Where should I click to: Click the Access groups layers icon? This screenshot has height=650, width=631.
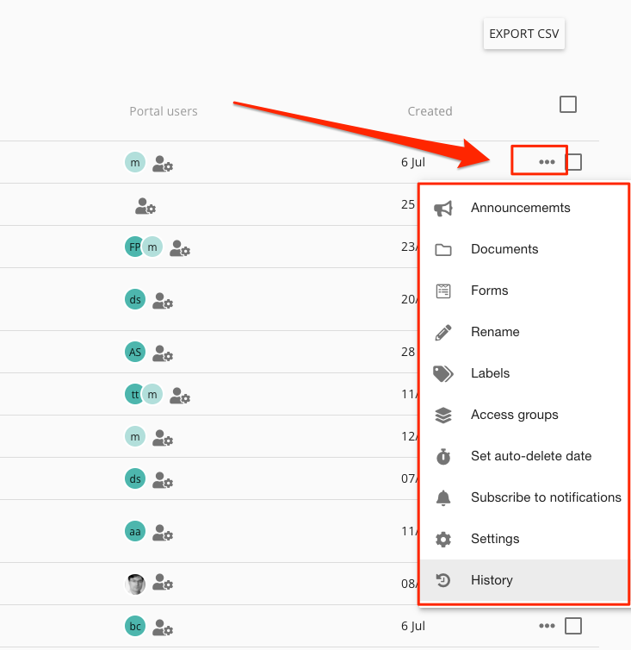(x=443, y=415)
